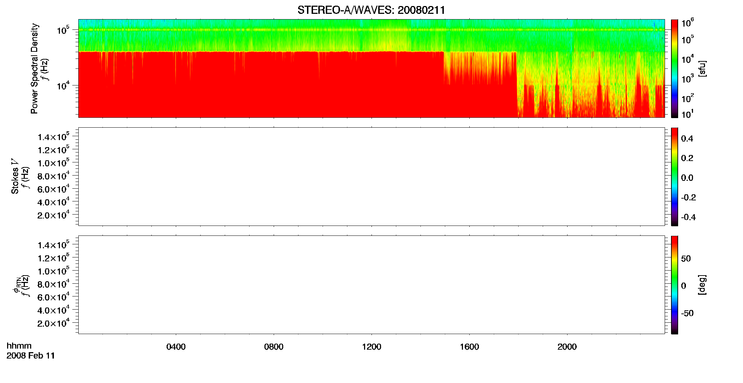Select the 10^2 label on sfu colorbar
The width and height of the screenshot is (743, 383).
688,99
